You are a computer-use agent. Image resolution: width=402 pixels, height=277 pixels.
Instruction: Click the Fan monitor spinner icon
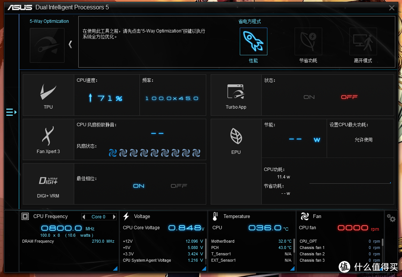click(x=305, y=217)
